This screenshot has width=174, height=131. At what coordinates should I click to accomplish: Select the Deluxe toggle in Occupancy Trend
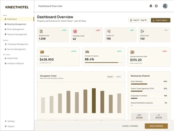(x=110, y=77)
